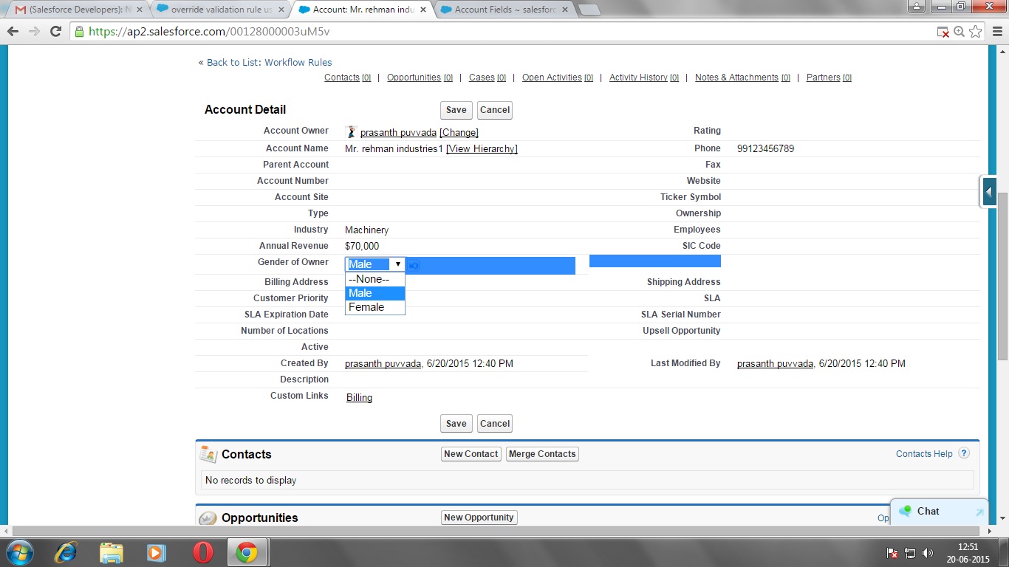Open the Gender of Owner dropdown
This screenshot has height=567, width=1009.
[x=375, y=264]
